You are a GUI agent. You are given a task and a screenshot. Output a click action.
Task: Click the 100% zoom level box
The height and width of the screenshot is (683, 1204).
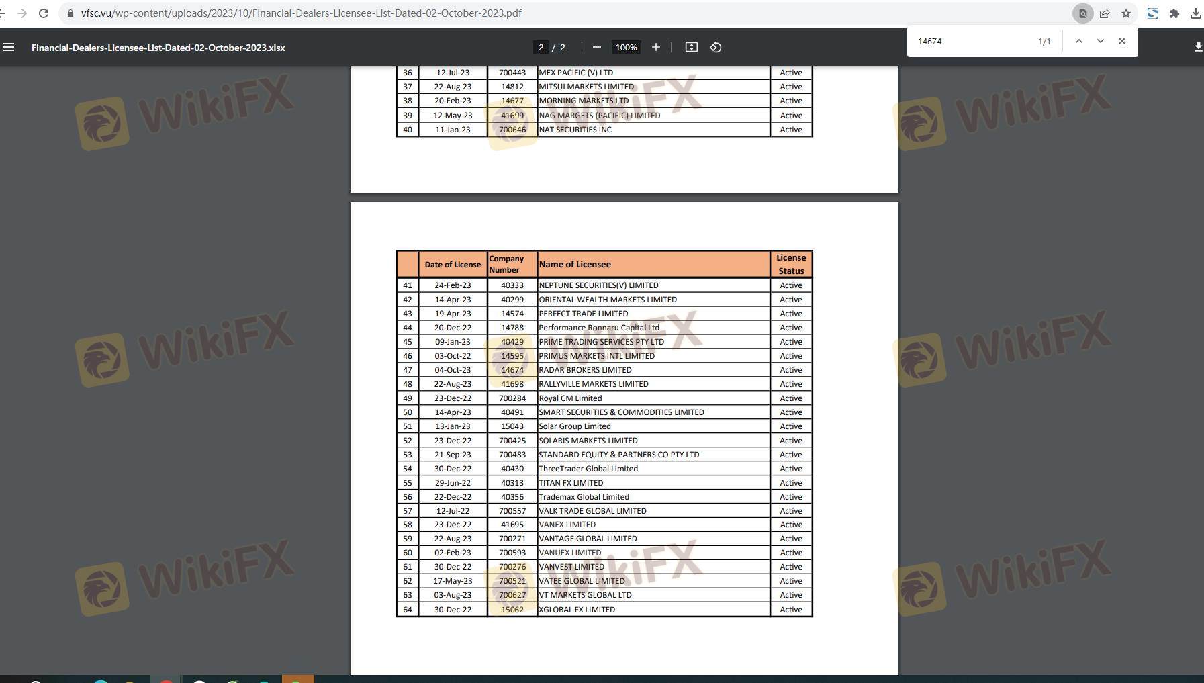(626, 47)
